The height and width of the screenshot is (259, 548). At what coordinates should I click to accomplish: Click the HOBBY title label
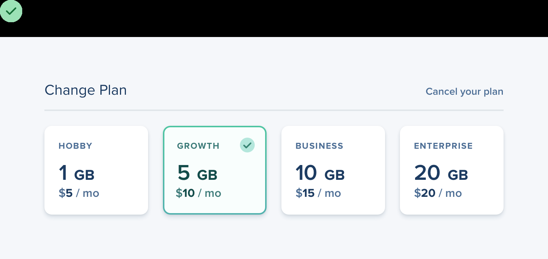pos(76,146)
